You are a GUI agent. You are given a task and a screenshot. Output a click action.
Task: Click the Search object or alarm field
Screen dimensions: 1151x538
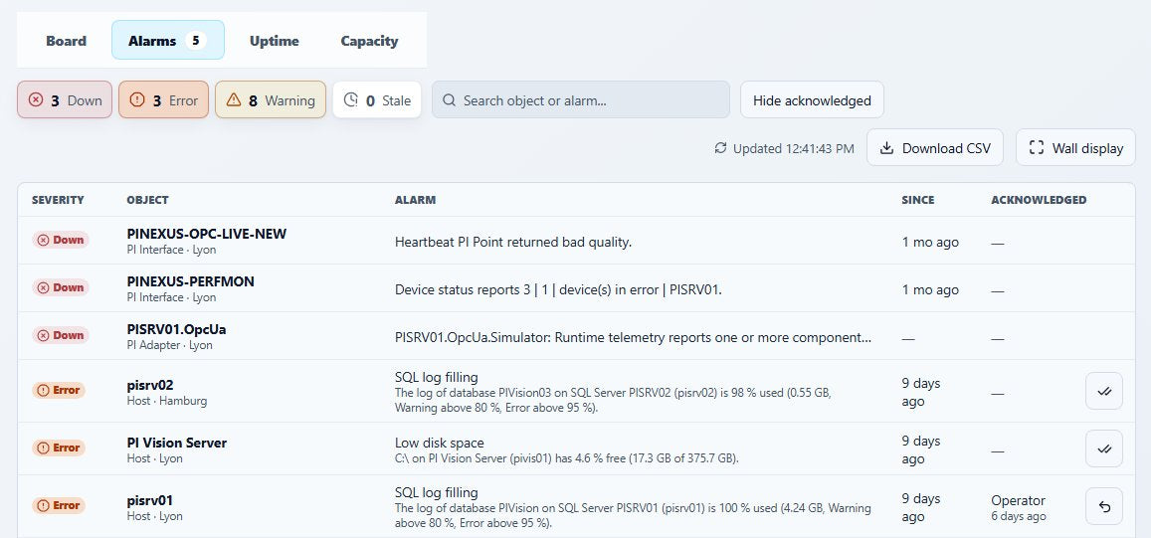pyautogui.click(x=581, y=99)
